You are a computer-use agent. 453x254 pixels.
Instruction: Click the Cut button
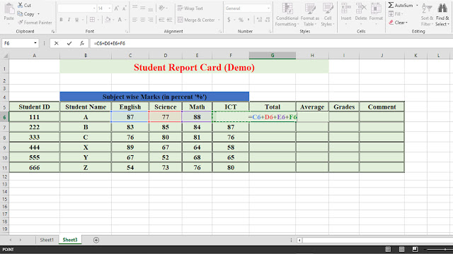pos(24,5)
